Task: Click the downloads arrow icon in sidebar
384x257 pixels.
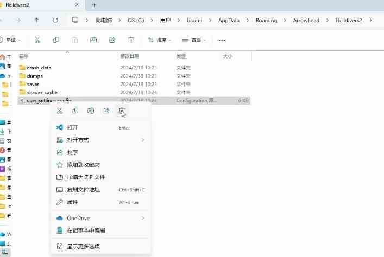Action: click(2, 132)
